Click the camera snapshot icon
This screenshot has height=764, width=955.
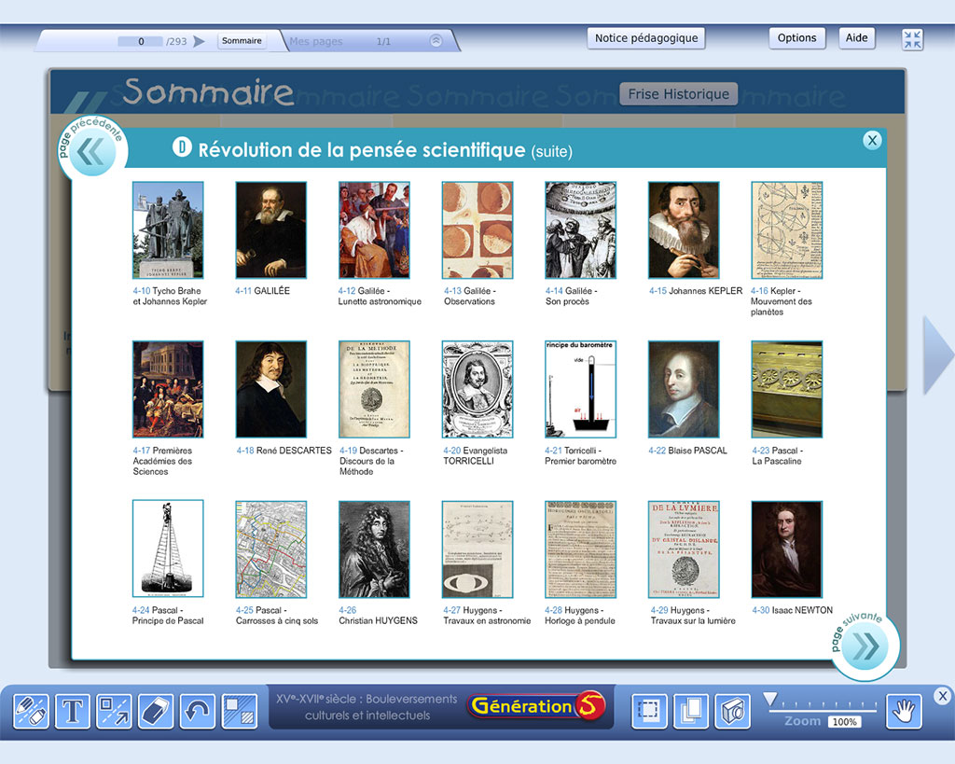732,712
